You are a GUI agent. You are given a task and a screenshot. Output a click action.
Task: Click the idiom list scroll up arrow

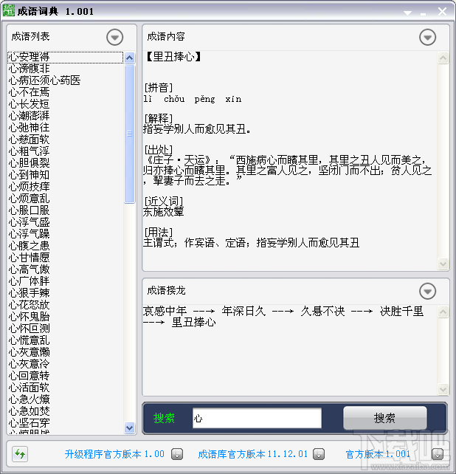point(130,58)
